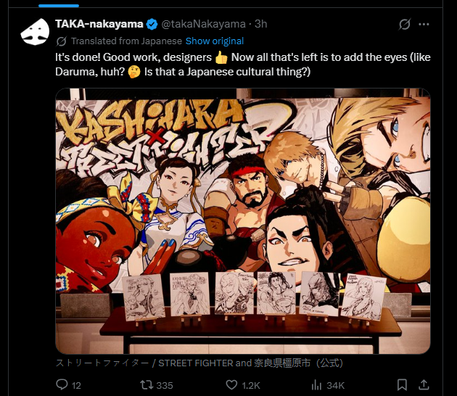Click the 1.2K likes count

(x=251, y=386)
